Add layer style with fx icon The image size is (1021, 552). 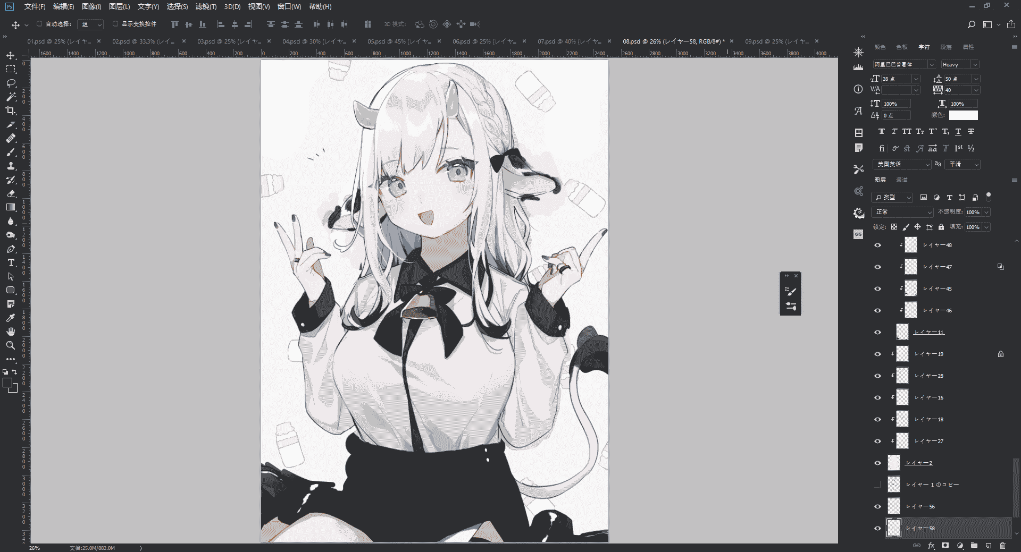[x=931, y=546]
